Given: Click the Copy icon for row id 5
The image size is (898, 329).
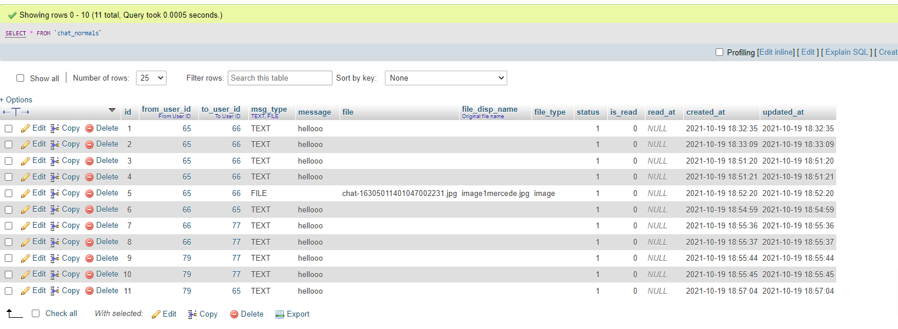Looking at the screenshot, I should click(x=55, y=193).
